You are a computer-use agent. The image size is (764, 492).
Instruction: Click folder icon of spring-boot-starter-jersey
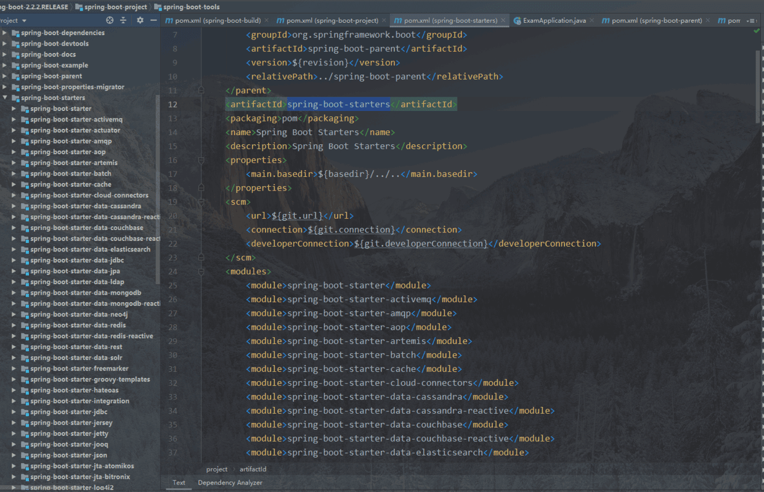click(25, 423)
